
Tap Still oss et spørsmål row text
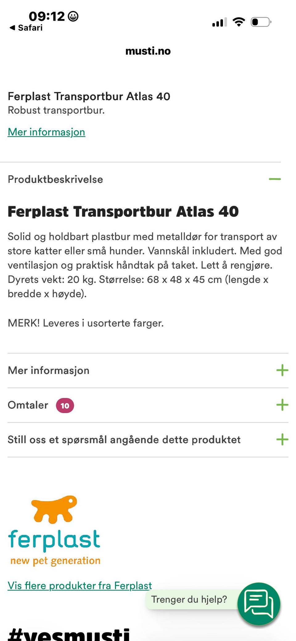click(x=124, y=440)
